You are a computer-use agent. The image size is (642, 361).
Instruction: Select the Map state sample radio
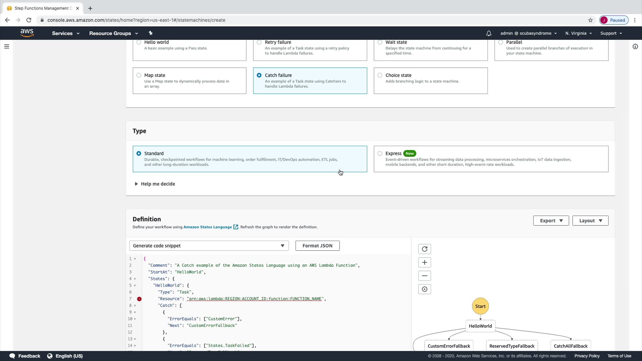tap(139, 75)
